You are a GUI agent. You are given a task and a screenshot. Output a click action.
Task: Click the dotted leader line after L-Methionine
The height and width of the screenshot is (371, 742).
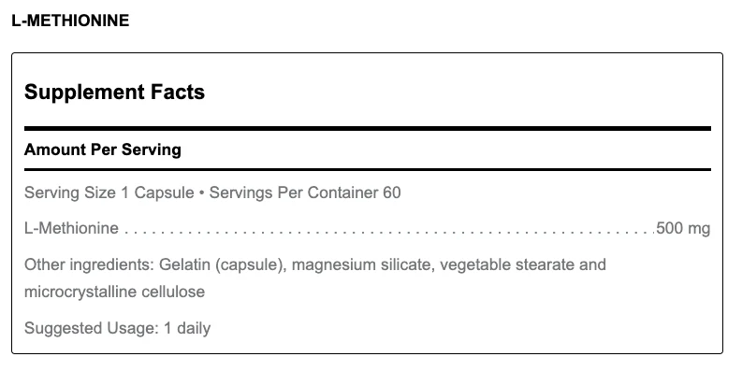point(389,232)
